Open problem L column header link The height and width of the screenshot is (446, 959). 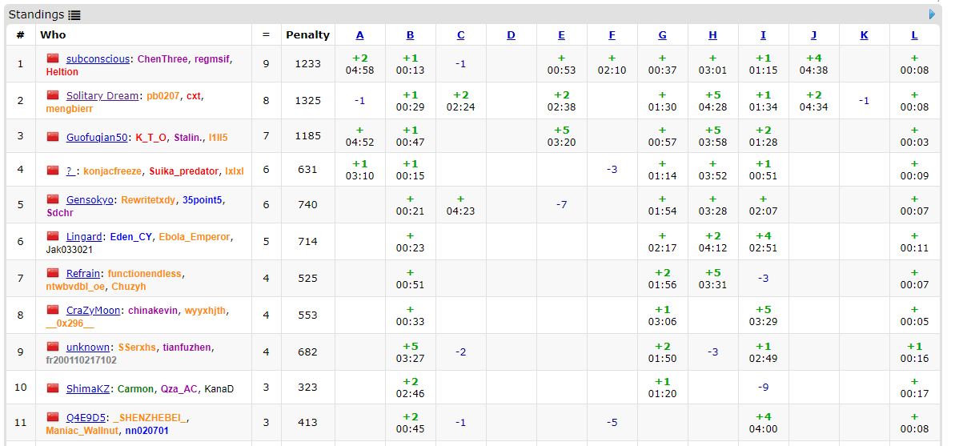coord(914,34)
